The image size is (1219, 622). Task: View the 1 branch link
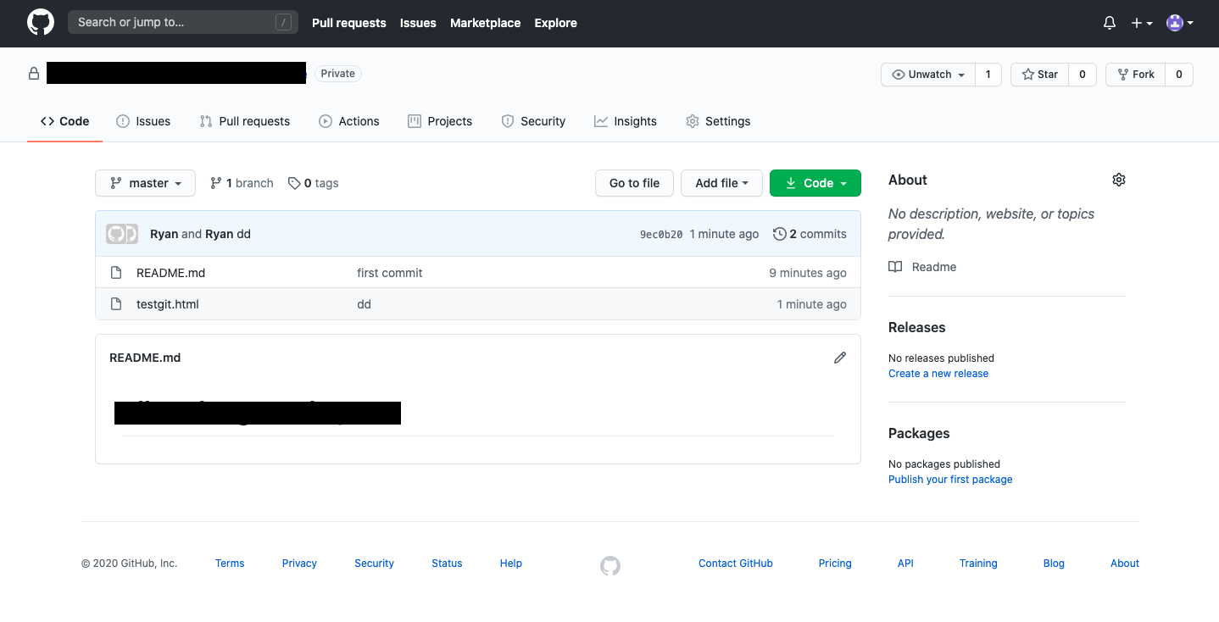tap(242, 183)
